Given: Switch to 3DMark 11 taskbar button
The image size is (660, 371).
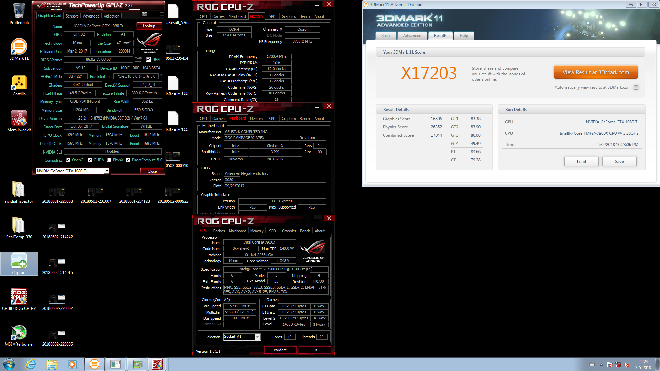Looking at the screenshot, I should coord(94,364).
